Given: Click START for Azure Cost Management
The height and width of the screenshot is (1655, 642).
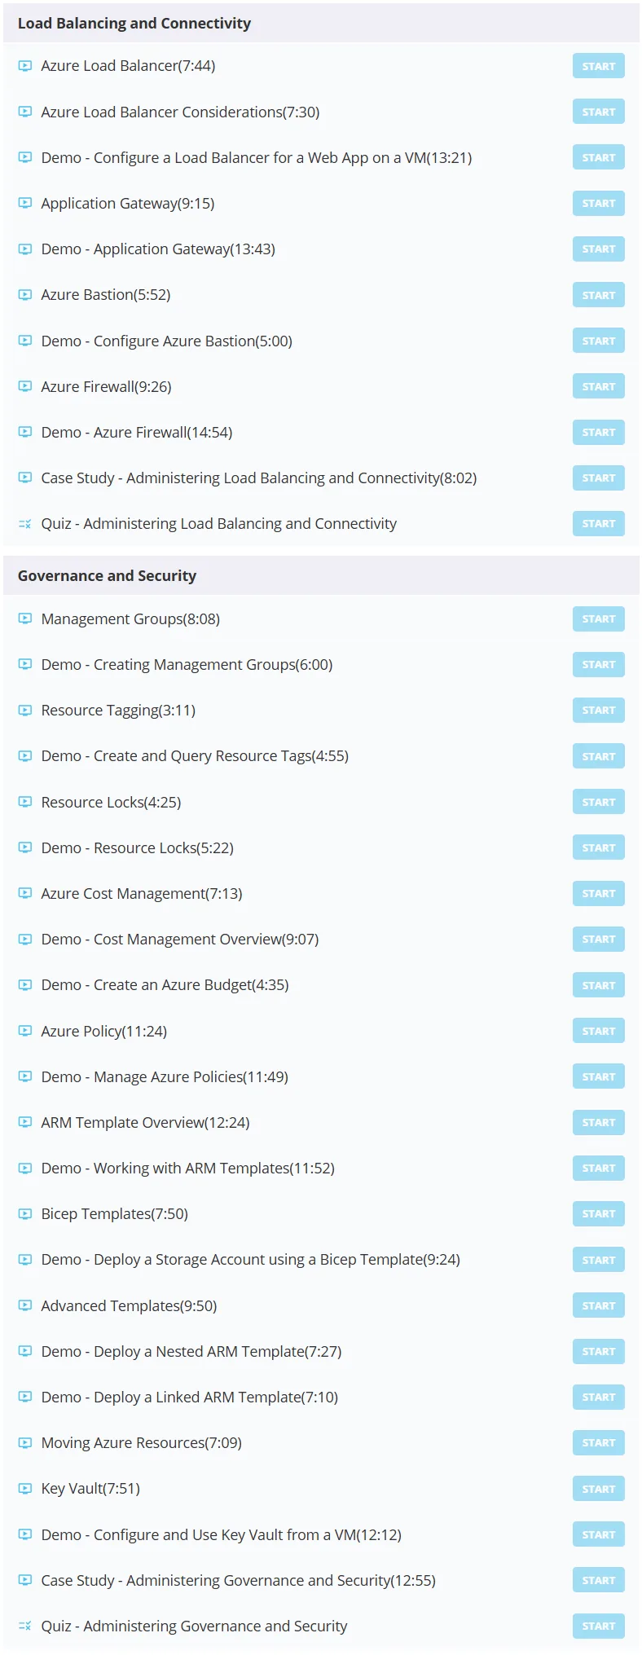Looking at the screenshot, I should [599, 893].
